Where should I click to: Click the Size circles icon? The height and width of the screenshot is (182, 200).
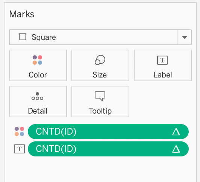[x=100, y=60]
